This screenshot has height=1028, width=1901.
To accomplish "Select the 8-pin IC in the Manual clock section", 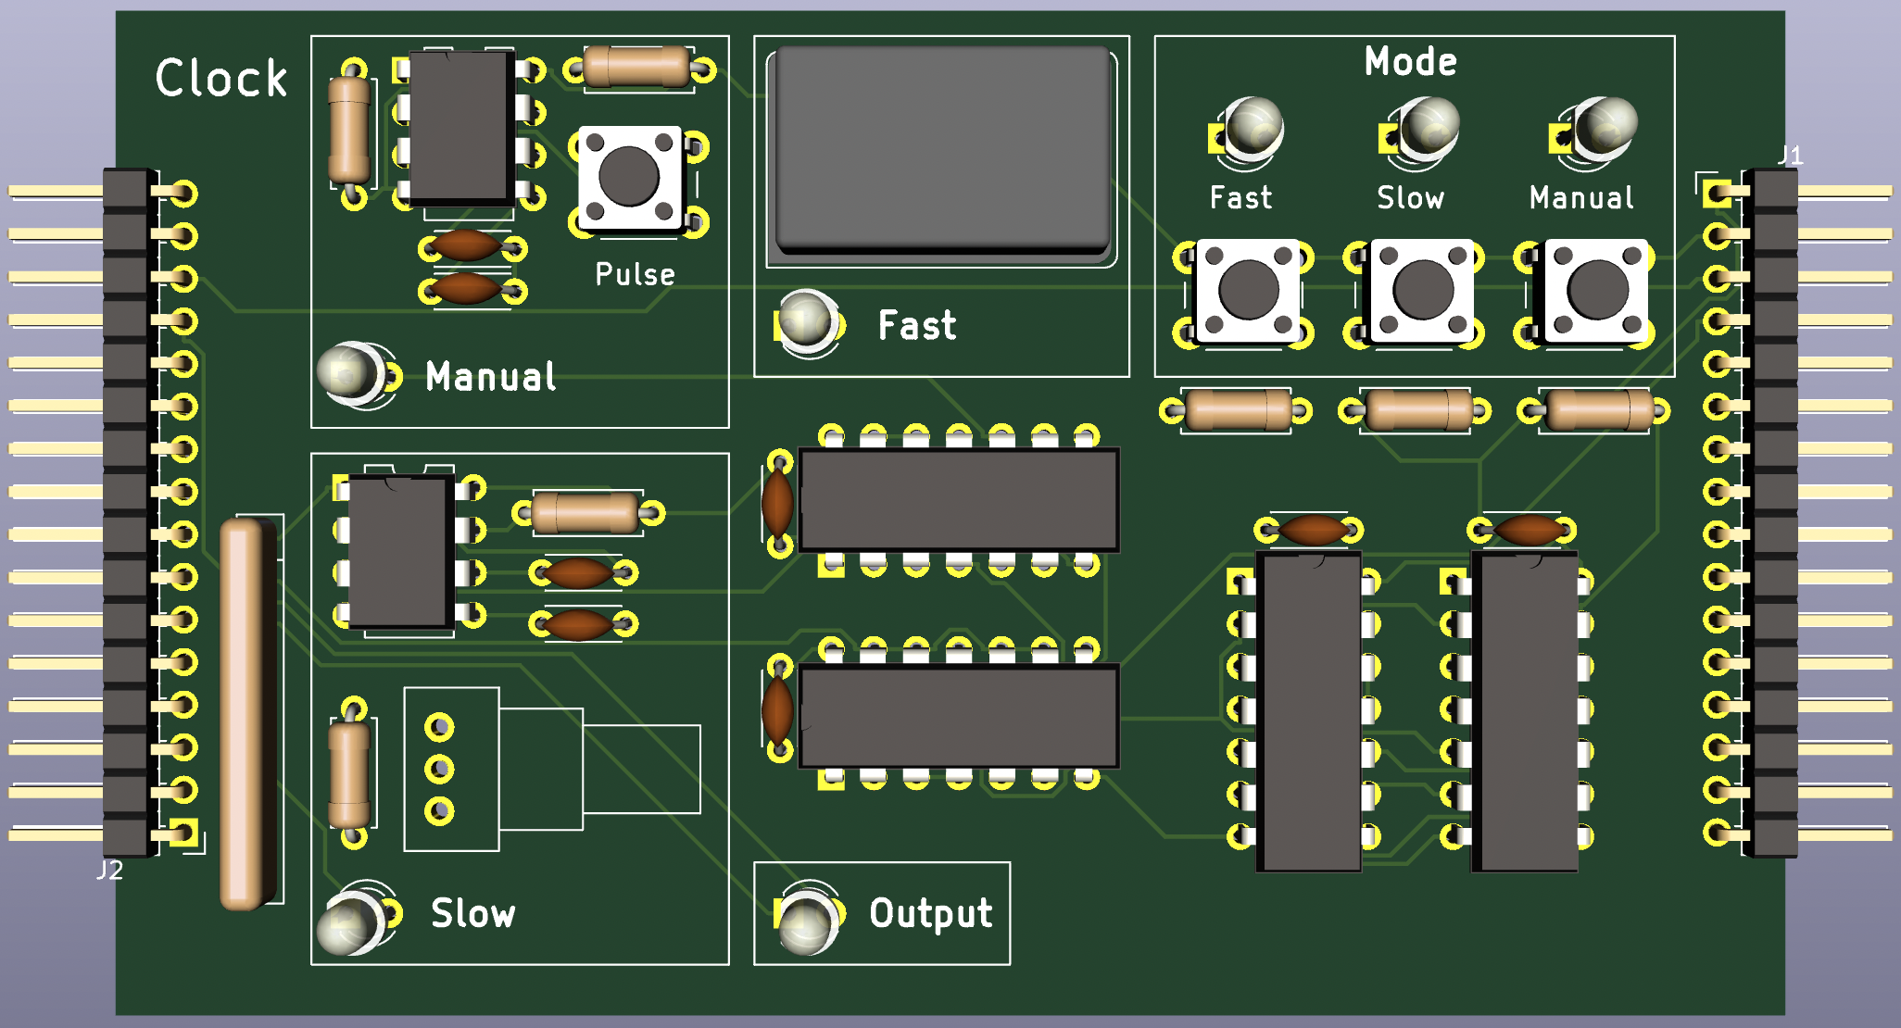I will click(461, 128).
